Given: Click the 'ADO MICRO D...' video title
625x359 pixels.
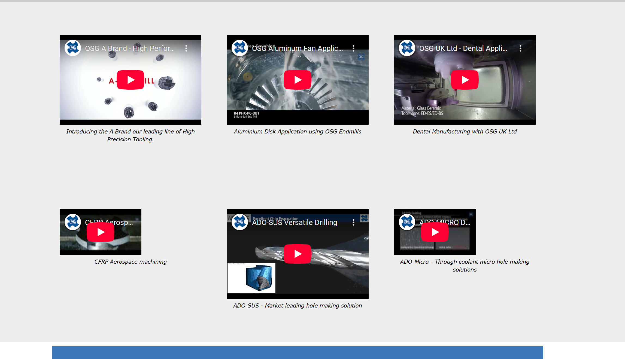Looking at the screenshot, I should coord(445,222).
